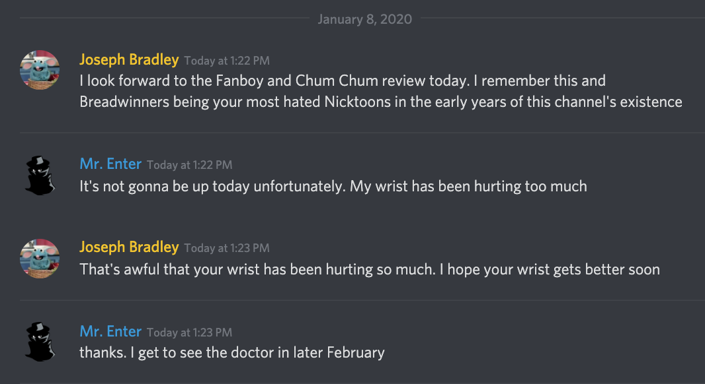705x384 pixels.
Task: Click Mr. Enter username on doctor message
Action: tap(110, 331)
